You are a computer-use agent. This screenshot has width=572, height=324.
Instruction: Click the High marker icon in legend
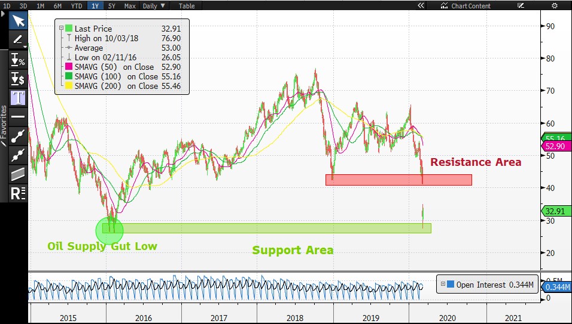pos(69,38)
